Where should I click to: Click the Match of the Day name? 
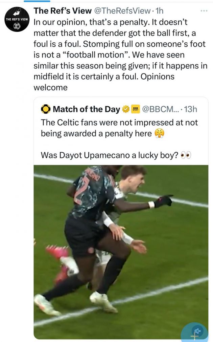(x=86, y=109)
